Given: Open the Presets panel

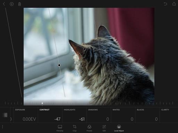Looking at the screenshot, I should click(x=89, y=128).
